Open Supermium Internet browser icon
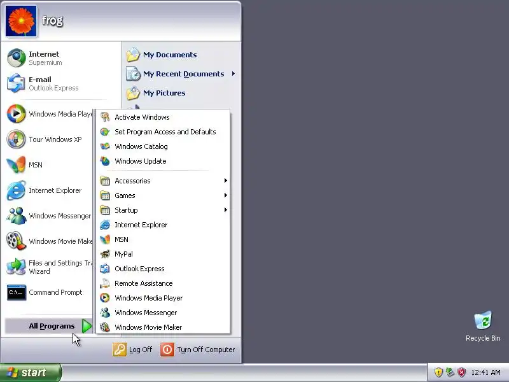The height and width of the screenshot is (382, 509). point(17,58)
